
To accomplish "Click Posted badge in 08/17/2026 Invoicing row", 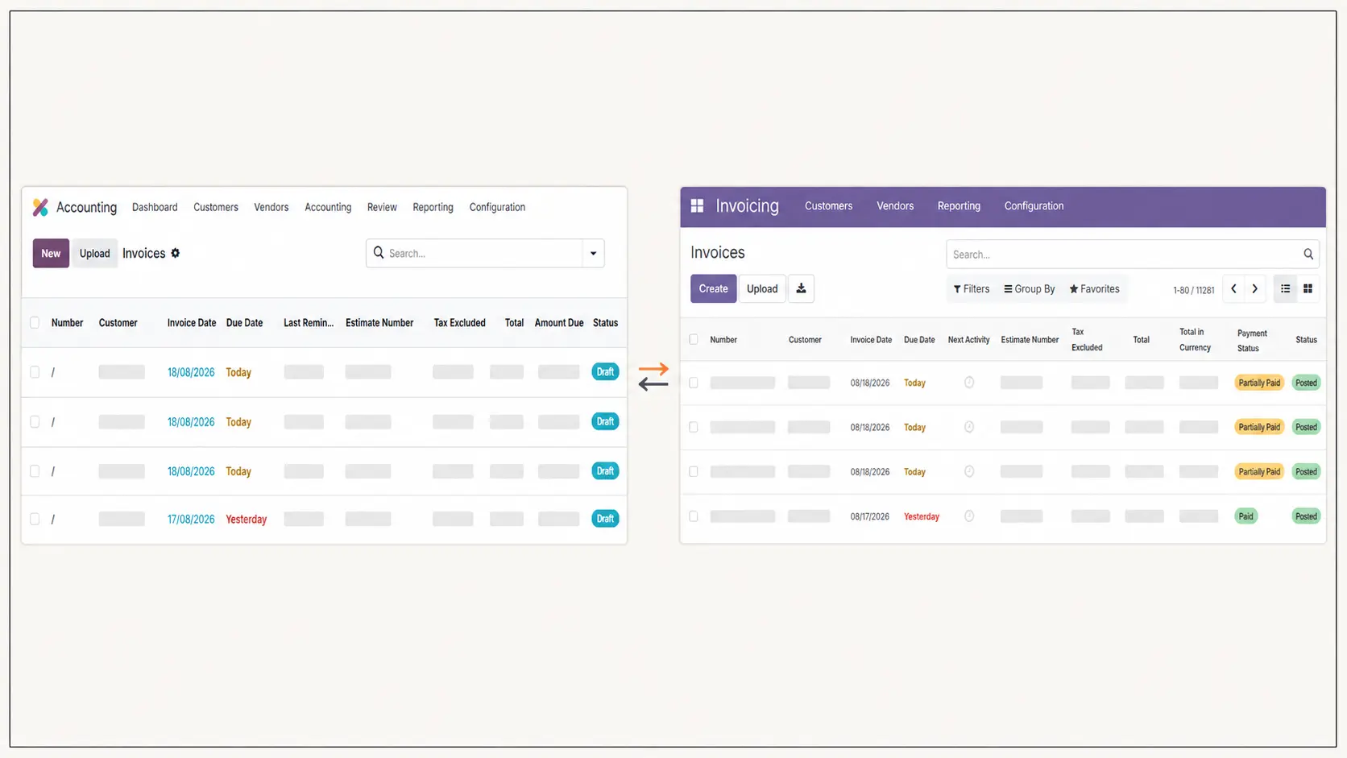I will [1306, 516].
